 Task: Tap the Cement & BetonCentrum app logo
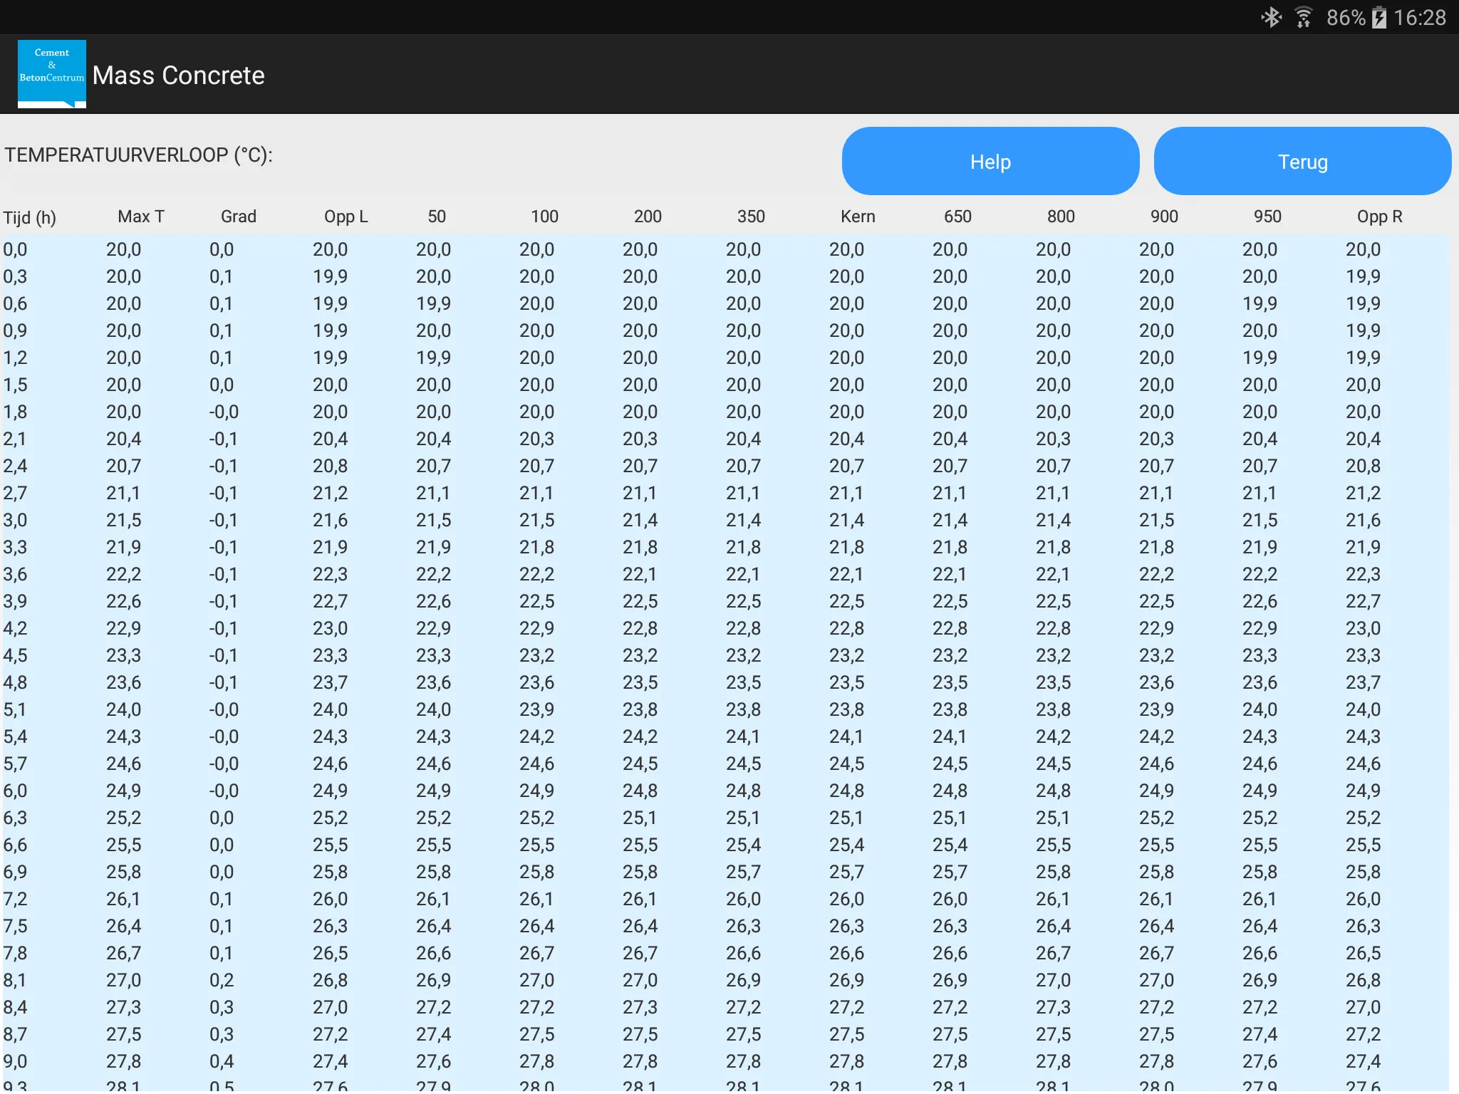coord(52,74)
